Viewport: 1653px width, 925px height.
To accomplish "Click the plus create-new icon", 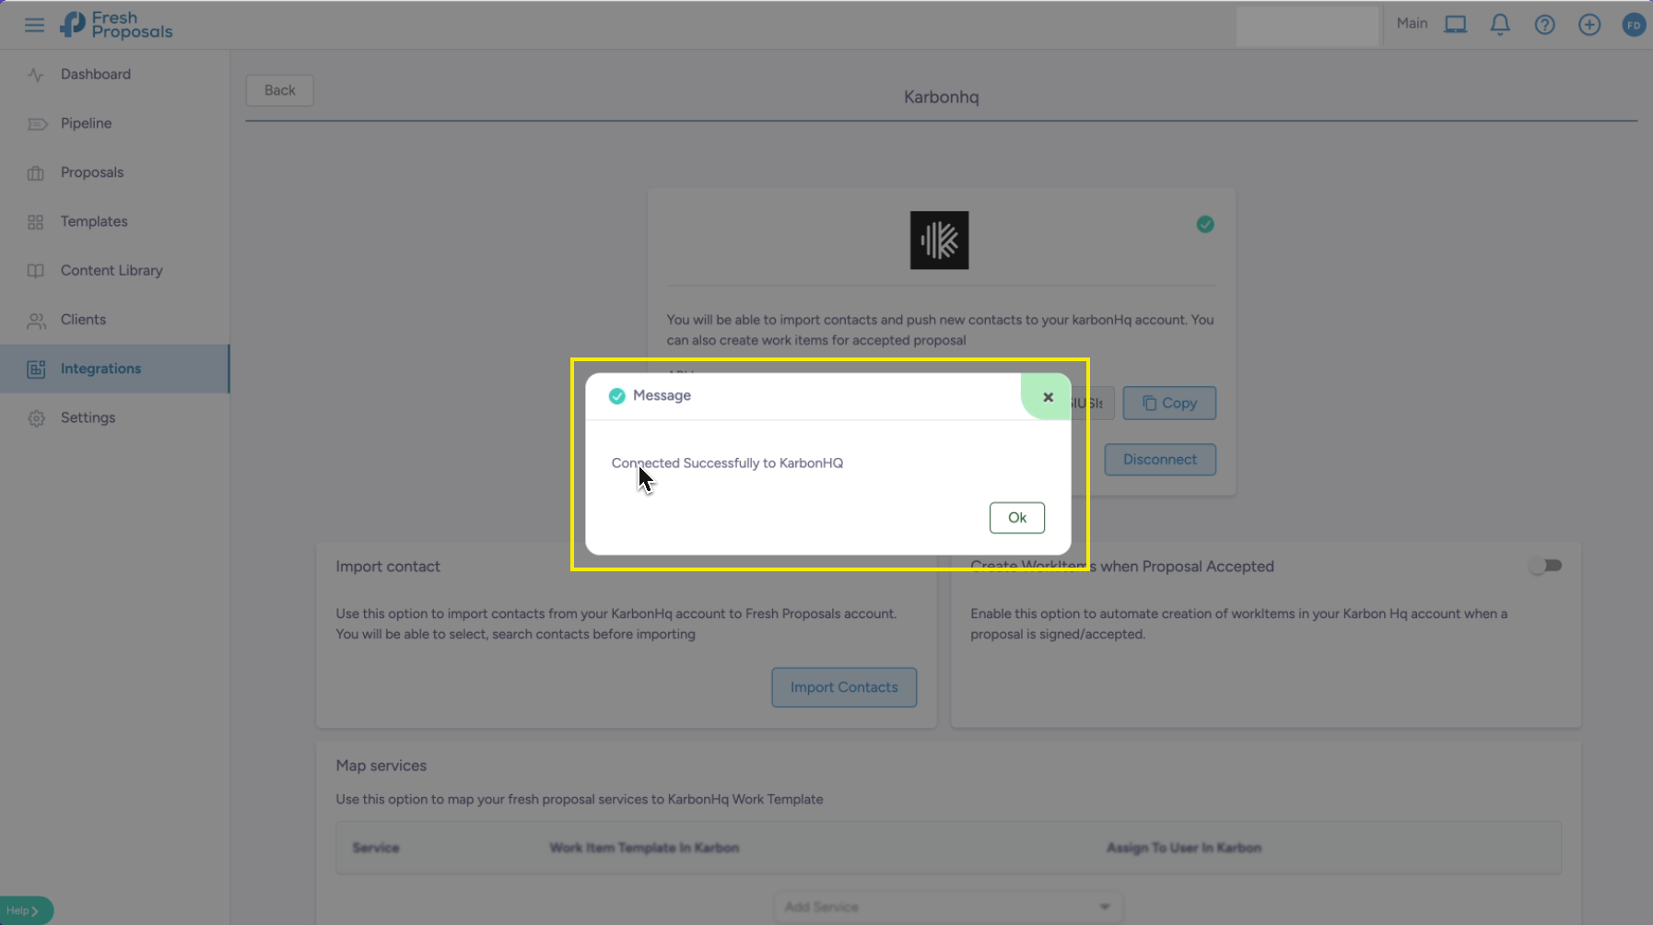I will (1589, 25).
